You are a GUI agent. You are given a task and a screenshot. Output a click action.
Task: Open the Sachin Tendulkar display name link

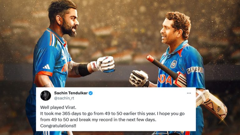(x=71, y=93)
